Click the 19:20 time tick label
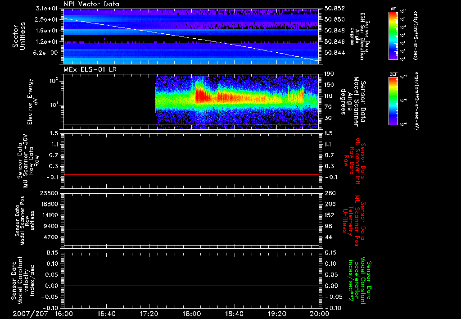 point(277,314)
